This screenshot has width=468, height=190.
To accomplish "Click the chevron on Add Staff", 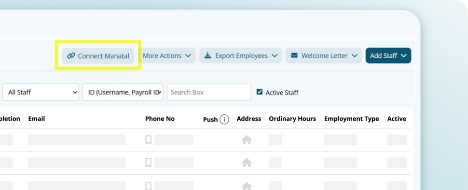I will (x=404, y=56).
